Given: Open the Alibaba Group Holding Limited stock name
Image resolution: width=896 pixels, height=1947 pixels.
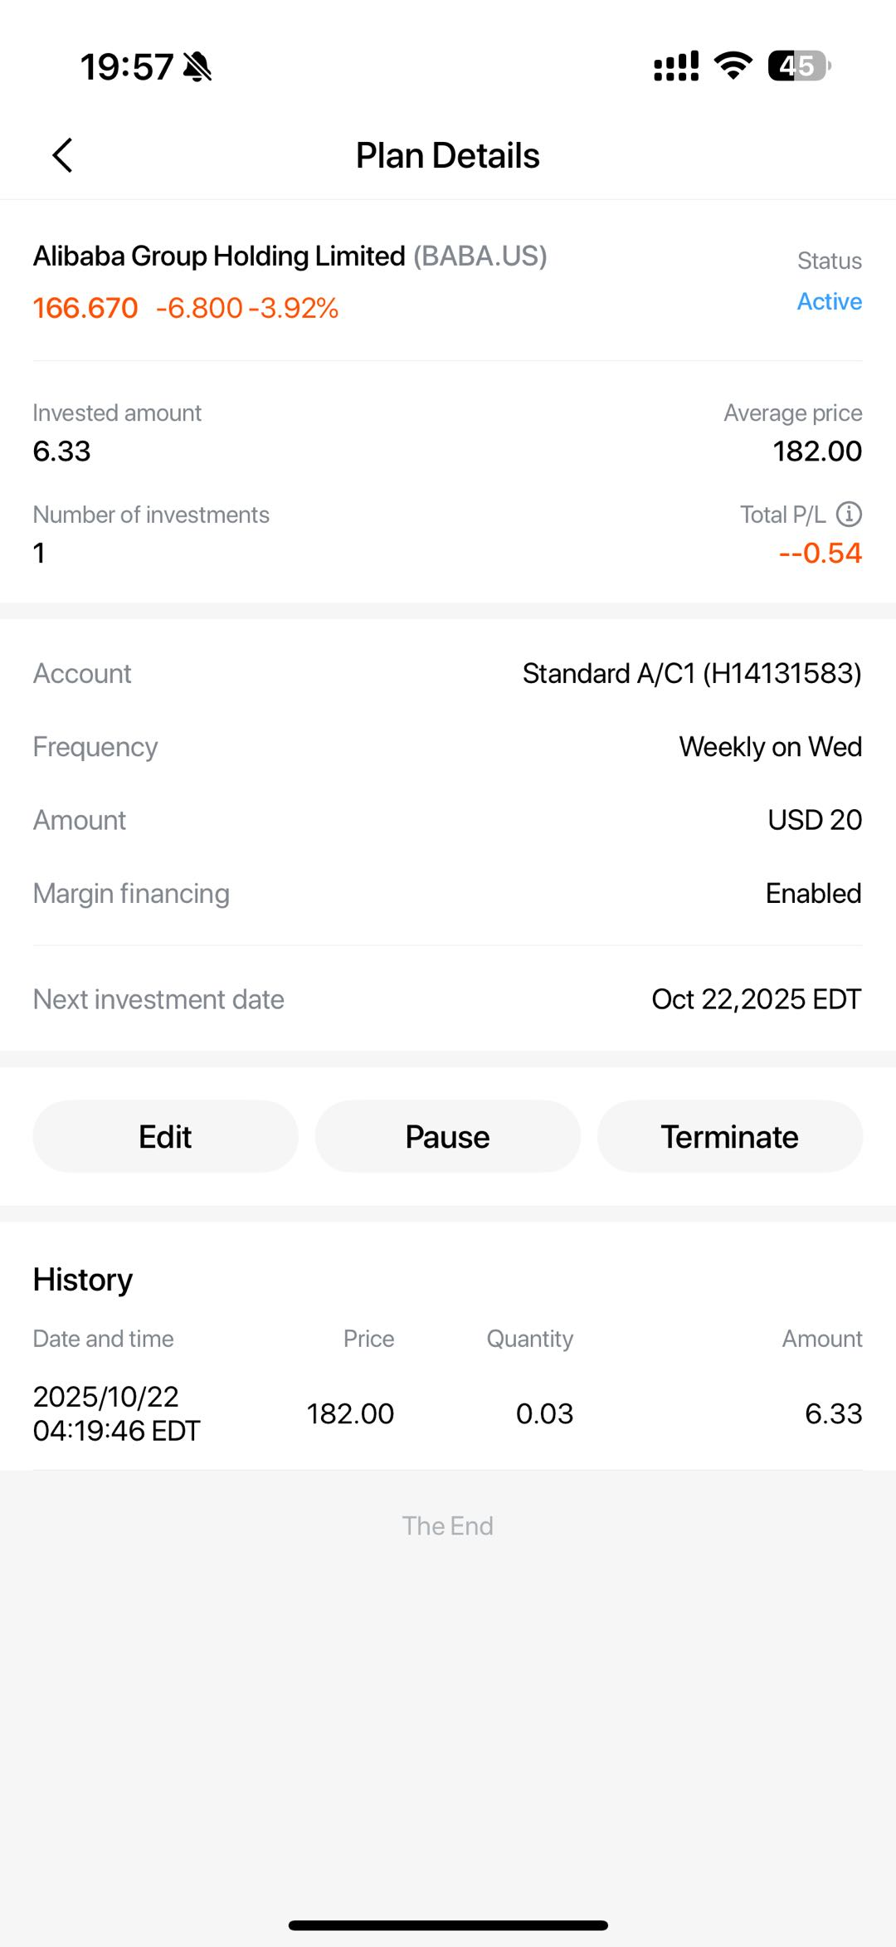Looking at the screenshot, I should tap(219, 256).
